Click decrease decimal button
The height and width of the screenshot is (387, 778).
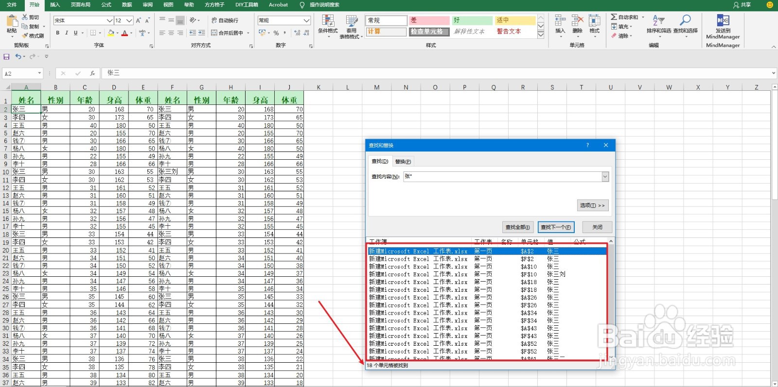[306, 33]
